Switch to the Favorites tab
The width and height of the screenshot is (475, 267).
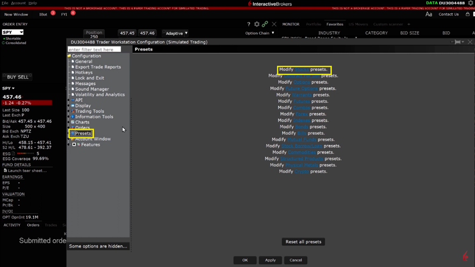coord(335,24)
